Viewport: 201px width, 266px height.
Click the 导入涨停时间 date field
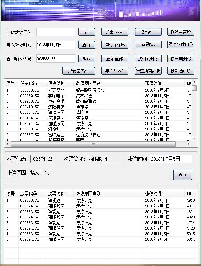(56, 45)
